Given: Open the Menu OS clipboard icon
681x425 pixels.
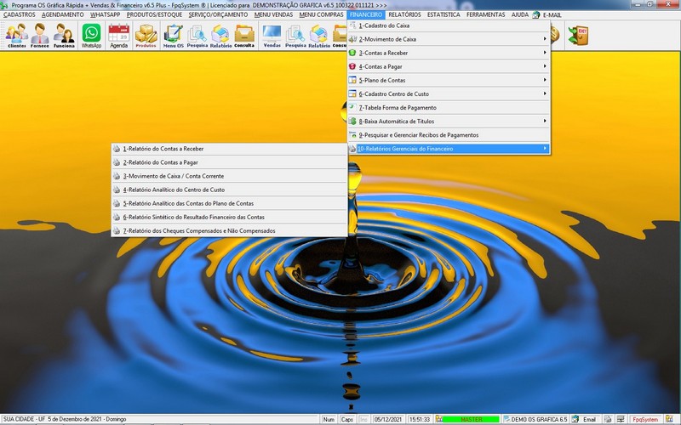Looking at the screenshot, I should (x=174, y=35).
